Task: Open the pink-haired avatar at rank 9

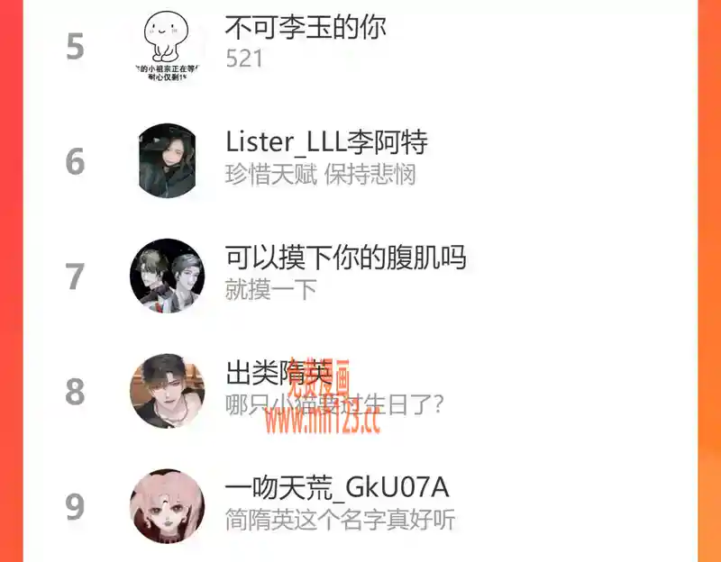Action: click(x=167, y=506)
